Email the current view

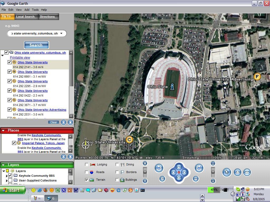point(247,172)
